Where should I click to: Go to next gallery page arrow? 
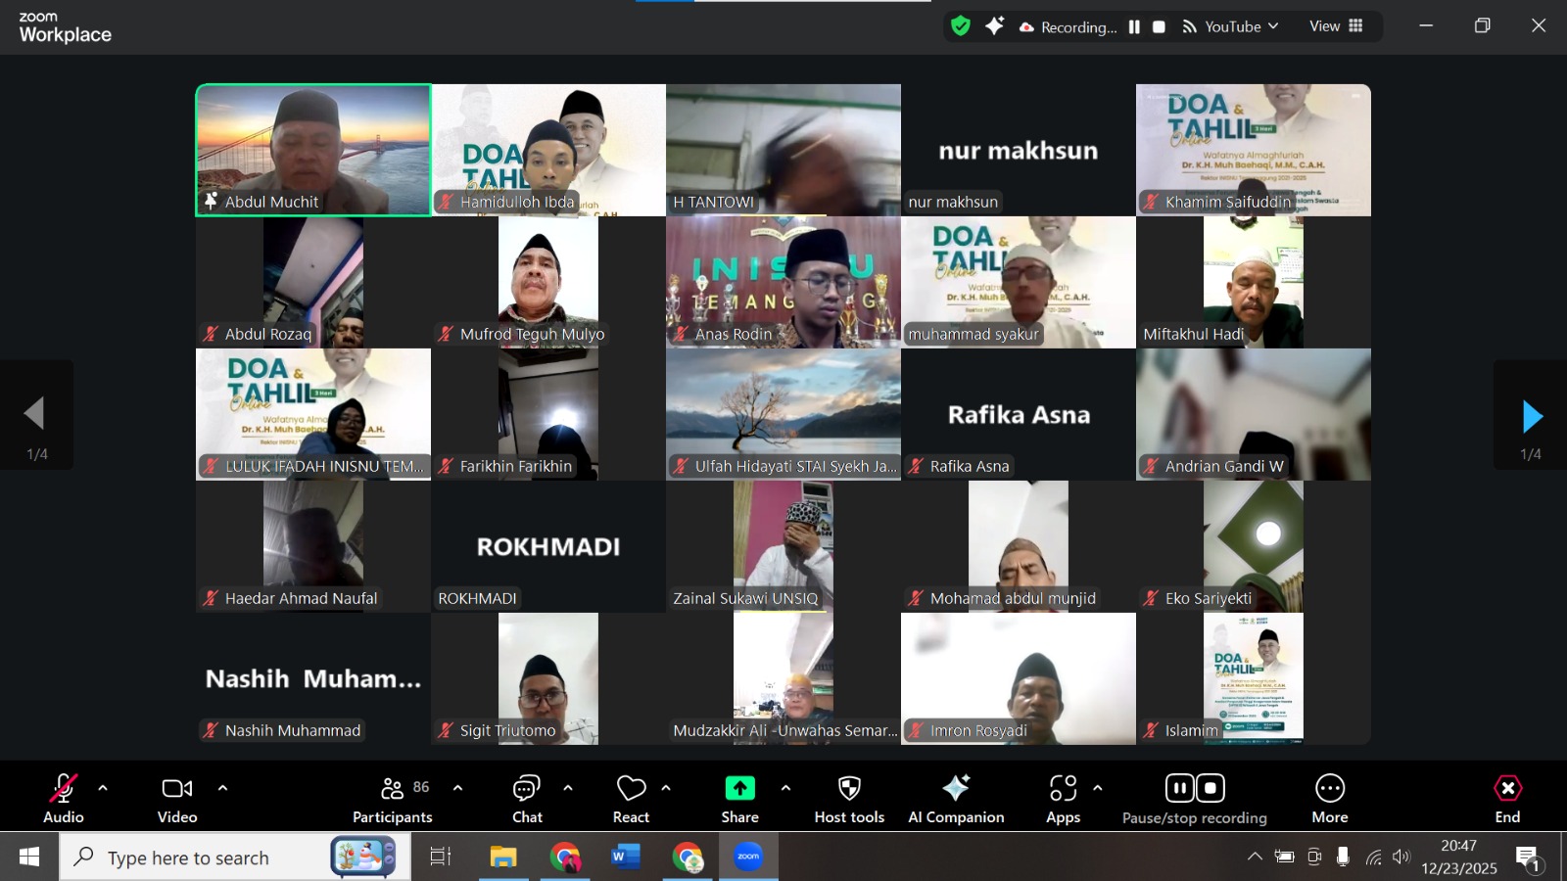coord(1532,417)
